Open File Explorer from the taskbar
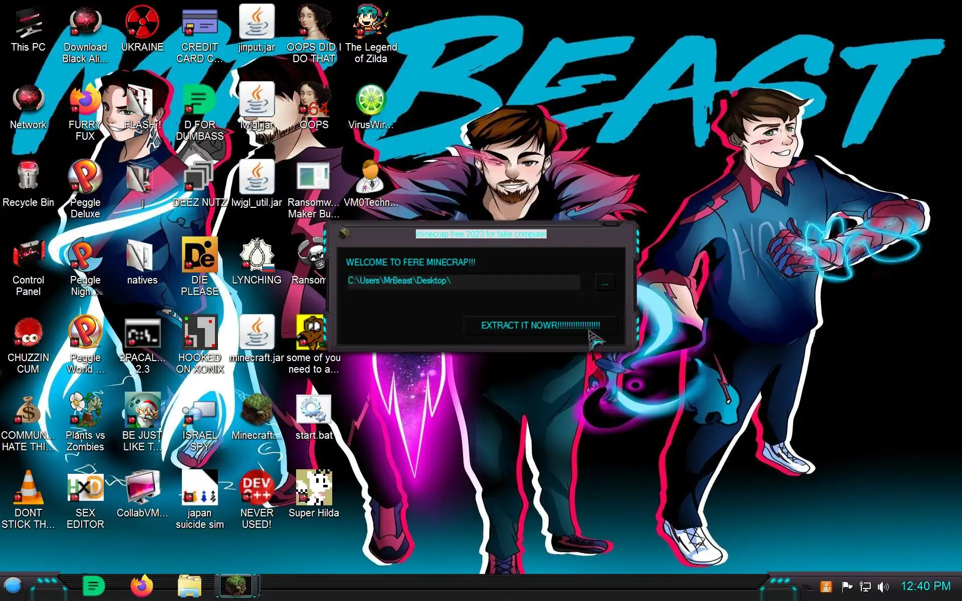The image size is (962, 601). [x=189, y=586]
